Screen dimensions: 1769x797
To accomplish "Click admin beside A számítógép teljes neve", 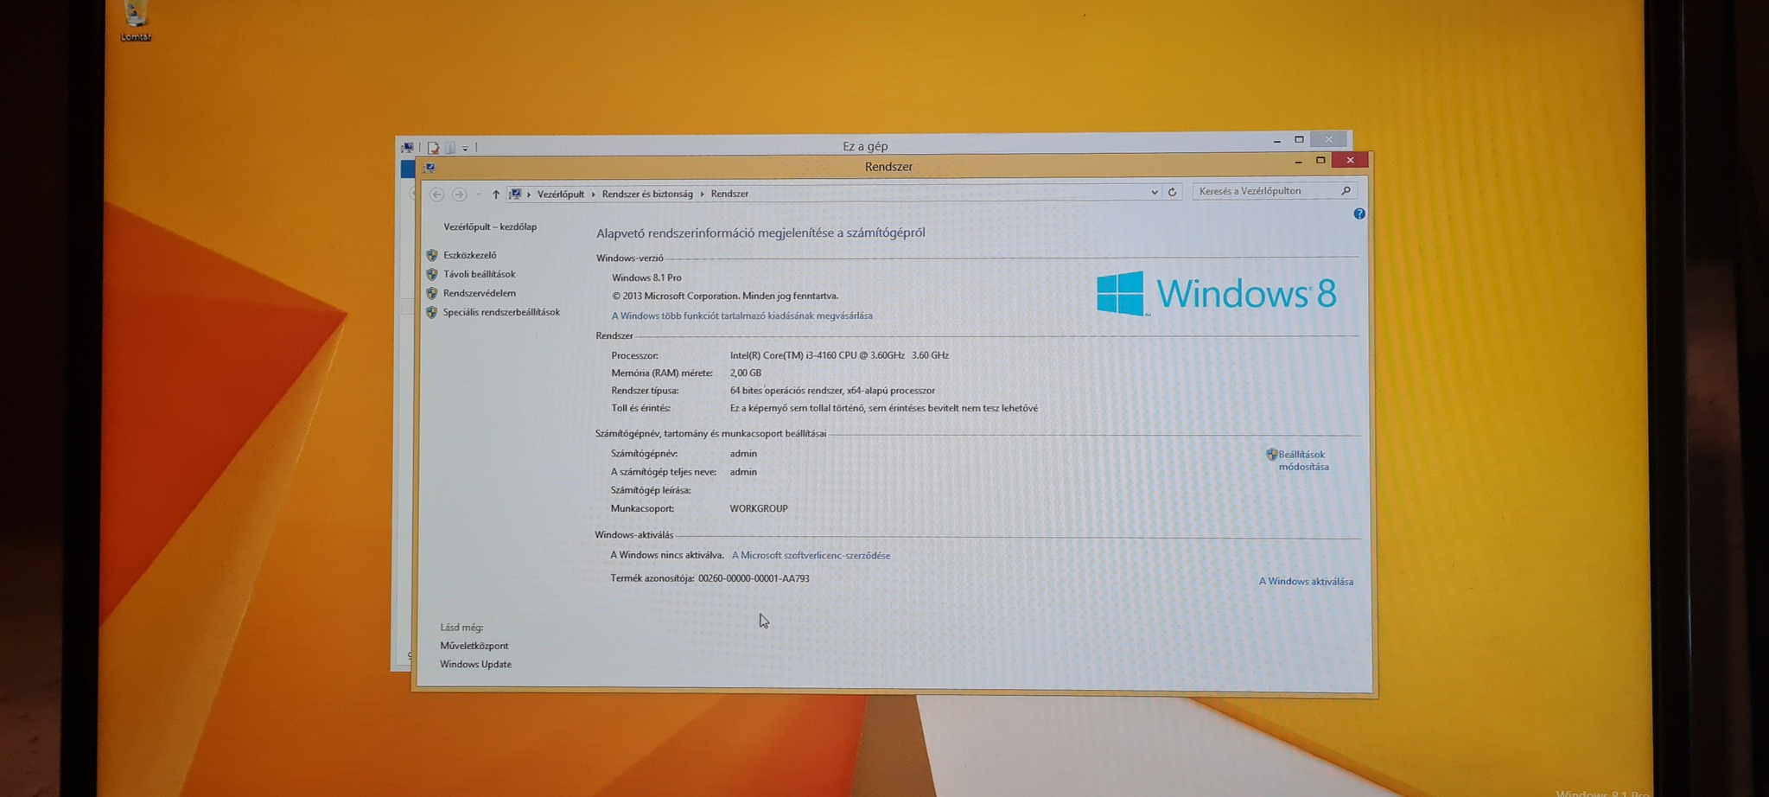I will point(743,472).
